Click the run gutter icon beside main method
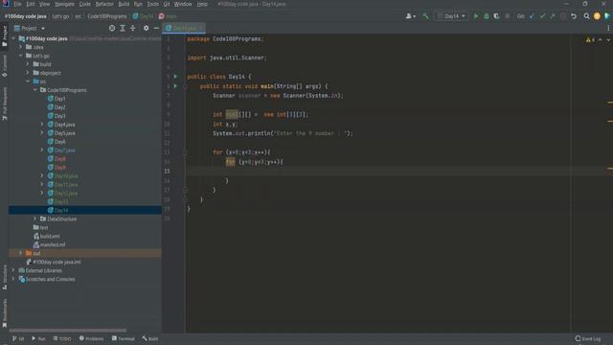The image size is (613, 345). click(175, 86)
